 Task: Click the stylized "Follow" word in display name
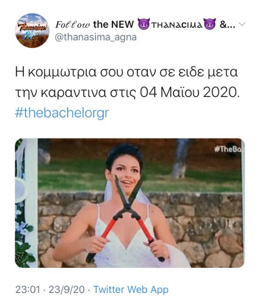pyautogui.click(x=73, y=25)
